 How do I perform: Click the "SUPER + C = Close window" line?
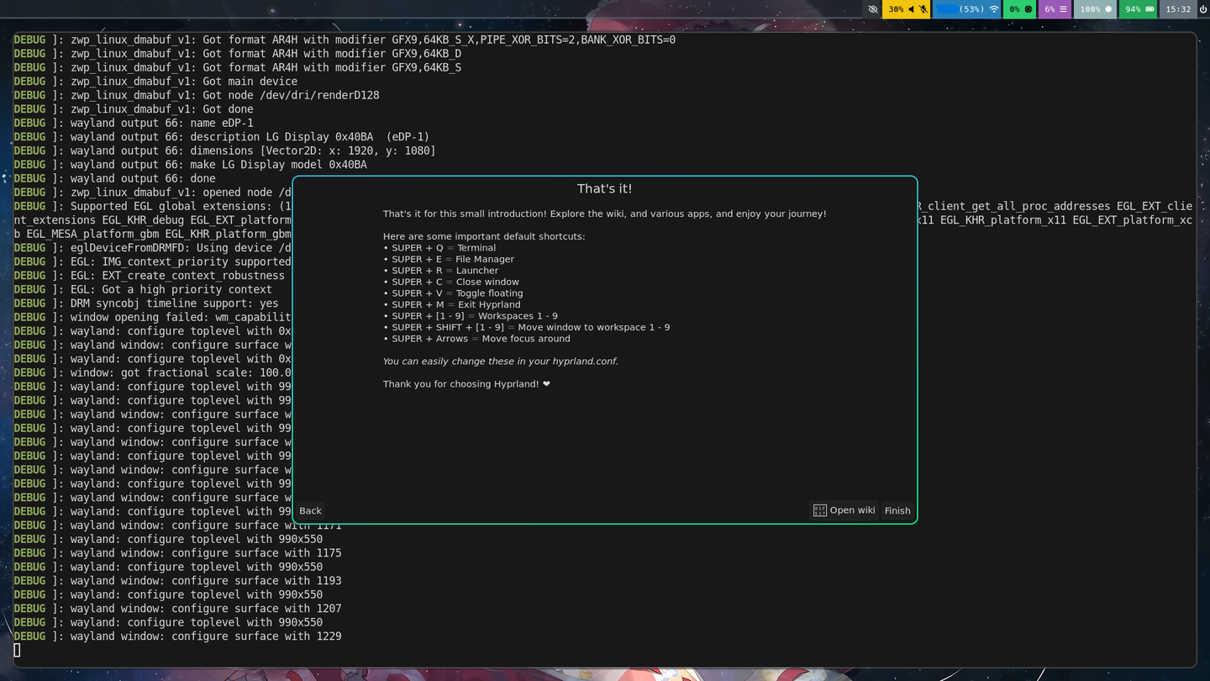(451, 282)
